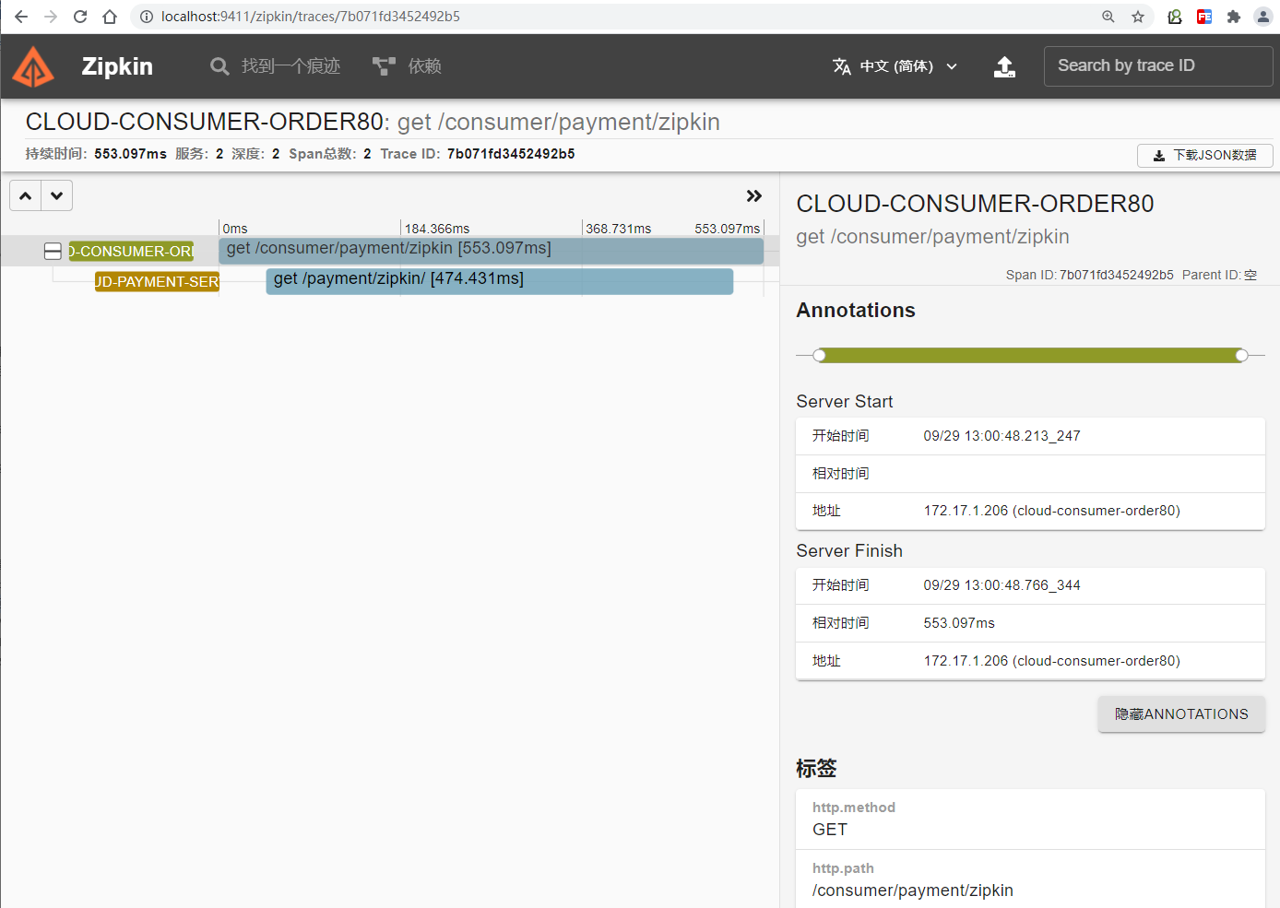1280x908 pixels.
Task: Click the translate language icon
Action: tap(841, 66)
